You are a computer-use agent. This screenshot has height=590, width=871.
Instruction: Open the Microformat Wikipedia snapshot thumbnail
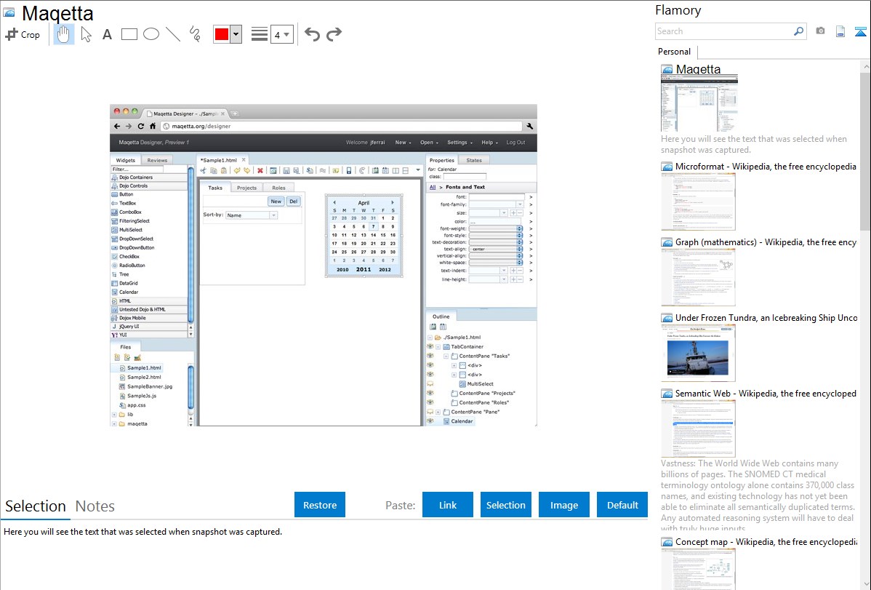pos(698,202)
